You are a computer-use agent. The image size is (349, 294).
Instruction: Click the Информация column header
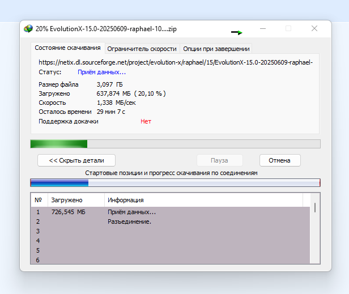point(203,200)
